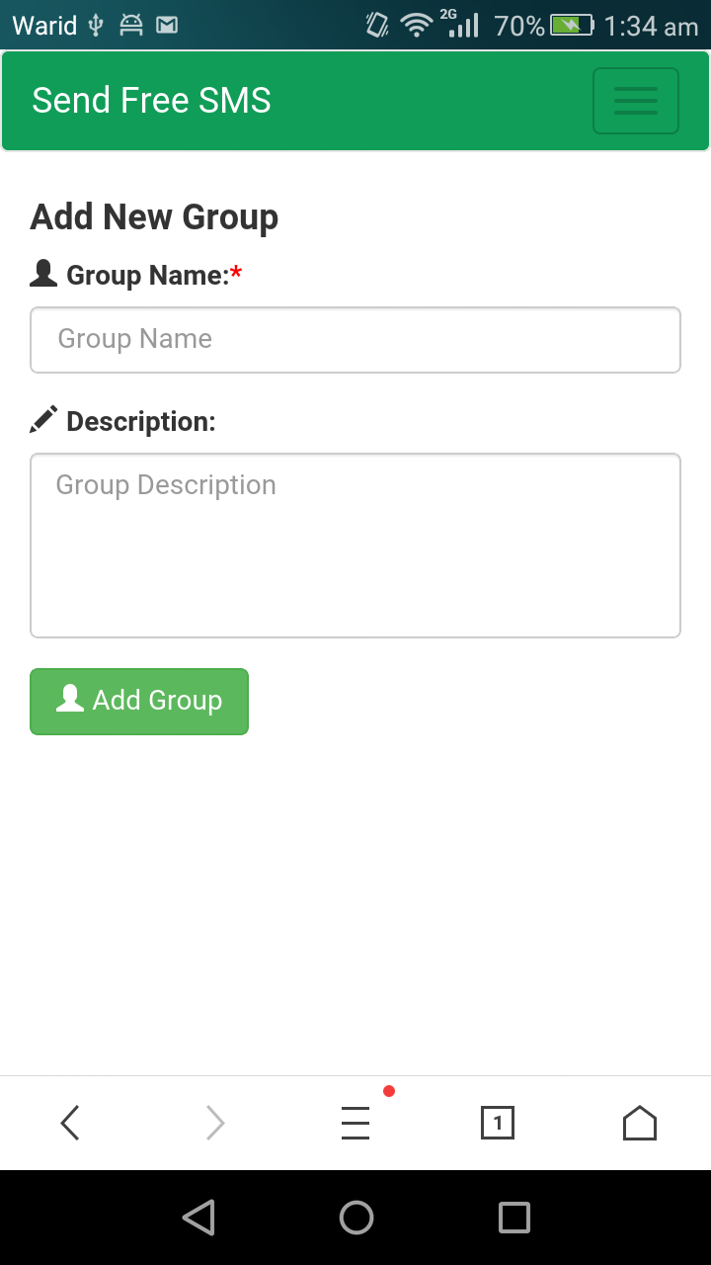711x1265 pixels.
Task: Open Android recent apps square
Action: click(x=513, y=1218)
